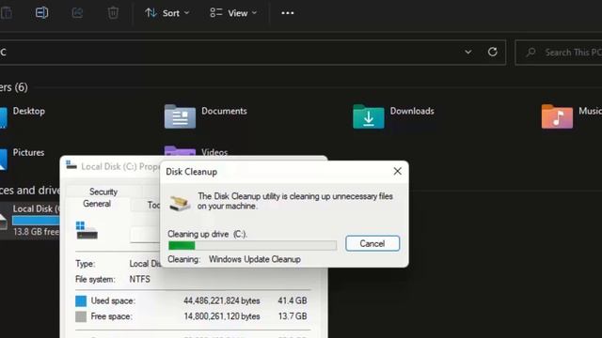Click the 13.8 GB free text in Explorer

36,232
